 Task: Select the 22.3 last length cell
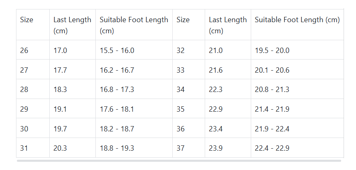click(216, 90)
